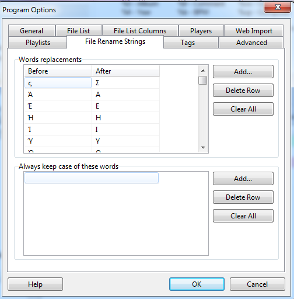Click Clear All for Words replacements

click(x=243, y=109)
